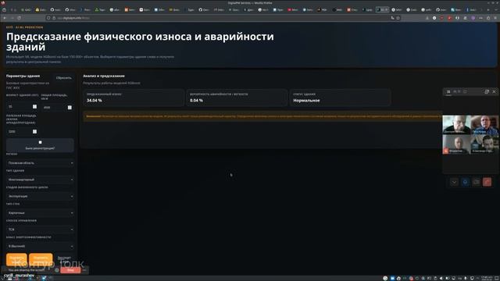
Task: Click the Сбросить reset button
Action: click(x=64, y=78)
